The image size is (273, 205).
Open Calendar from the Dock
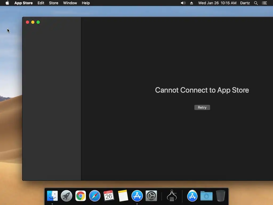point(109,196)
